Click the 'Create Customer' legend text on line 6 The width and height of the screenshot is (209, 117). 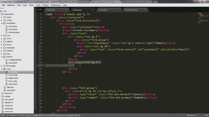[x=85, y=30]
